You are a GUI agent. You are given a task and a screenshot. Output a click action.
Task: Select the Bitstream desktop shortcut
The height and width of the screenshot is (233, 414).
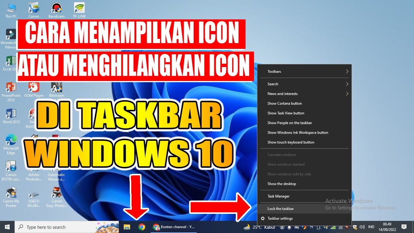click(57, 90)
